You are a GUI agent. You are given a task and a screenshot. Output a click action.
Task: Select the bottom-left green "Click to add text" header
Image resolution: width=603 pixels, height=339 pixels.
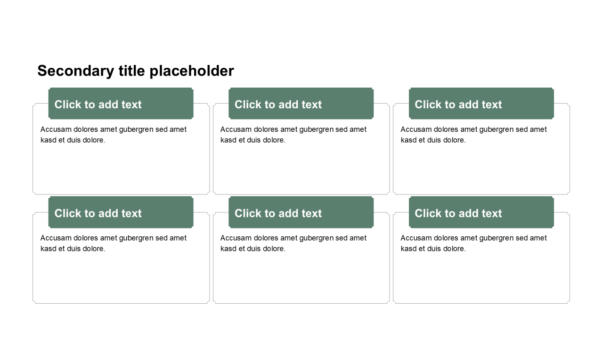pyautogui.click(x=121, y=213)
